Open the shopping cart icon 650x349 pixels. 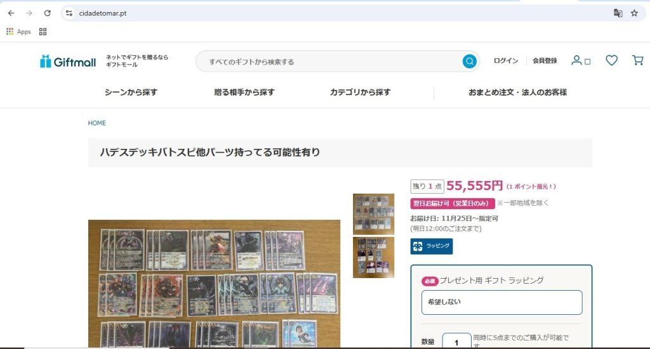637,60
